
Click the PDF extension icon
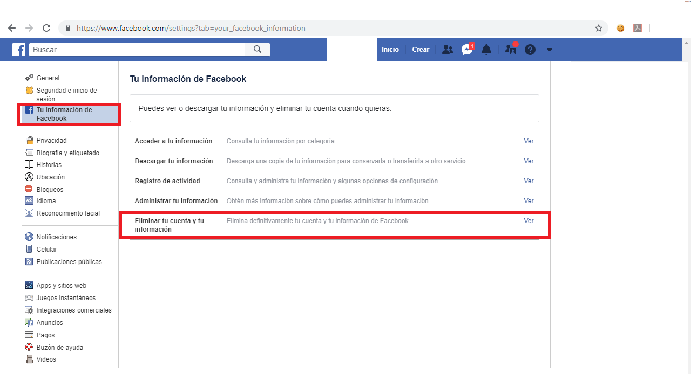(x=638, y=28)
